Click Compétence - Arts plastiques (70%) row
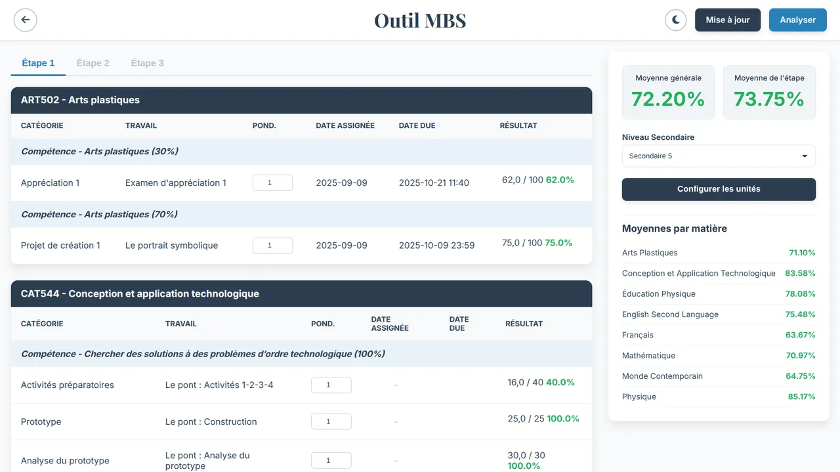Viewport: 840px width, 472px height. pos(301,215)
